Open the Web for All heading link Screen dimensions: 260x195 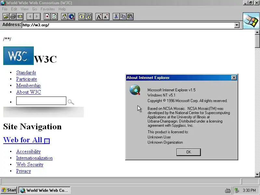(x=22, y=140)
